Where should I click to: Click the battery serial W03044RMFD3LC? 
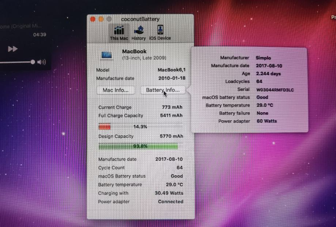275,90
